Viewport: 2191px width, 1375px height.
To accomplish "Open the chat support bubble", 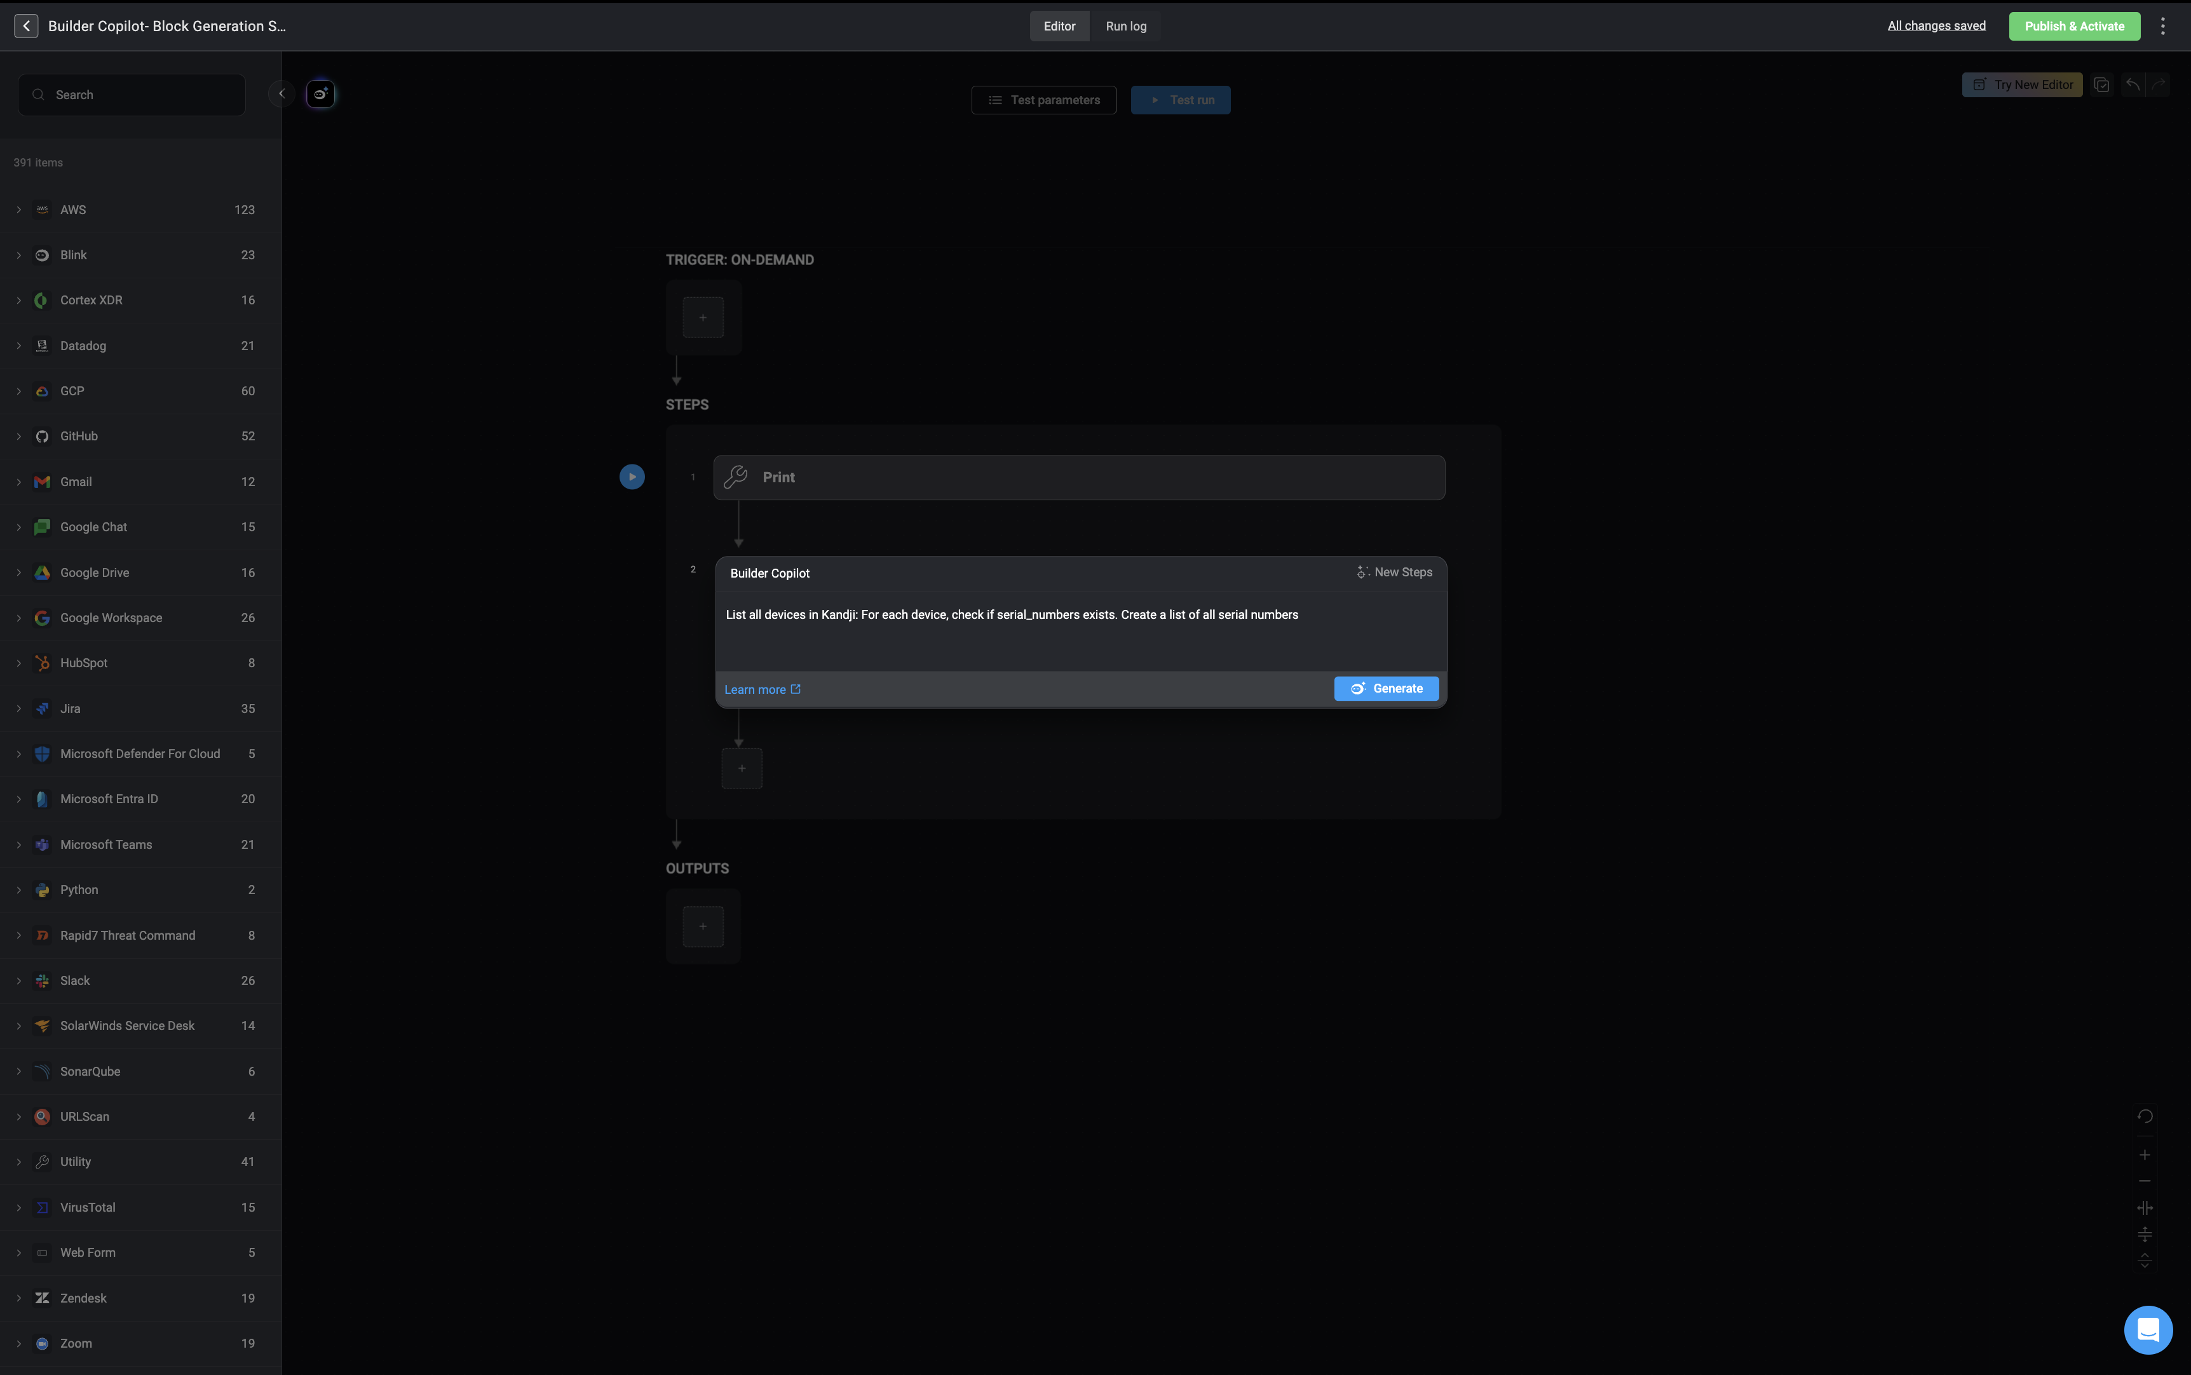I will point(2148,1329).
